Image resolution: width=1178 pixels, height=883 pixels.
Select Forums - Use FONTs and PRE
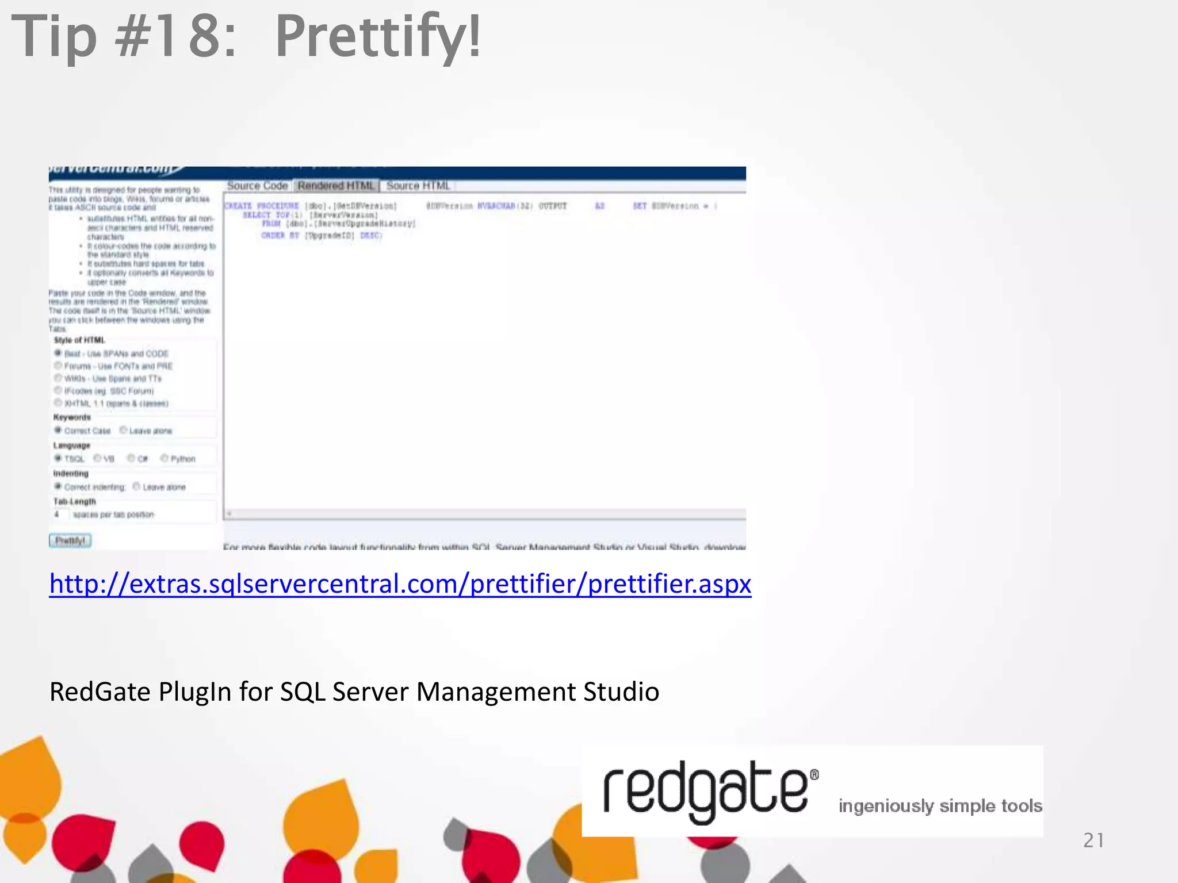(58, 366)
